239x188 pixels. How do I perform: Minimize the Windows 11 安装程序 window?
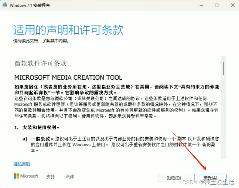coord(201,5)
